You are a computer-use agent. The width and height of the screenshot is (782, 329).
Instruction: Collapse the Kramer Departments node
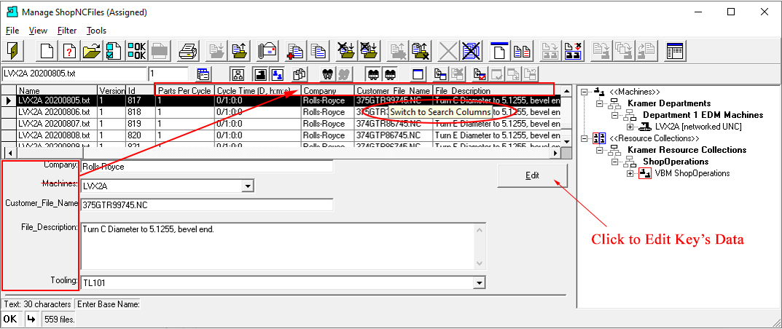click(600, 103)
